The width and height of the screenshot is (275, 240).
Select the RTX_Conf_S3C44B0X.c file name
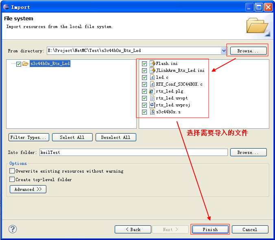click(179, 84)
